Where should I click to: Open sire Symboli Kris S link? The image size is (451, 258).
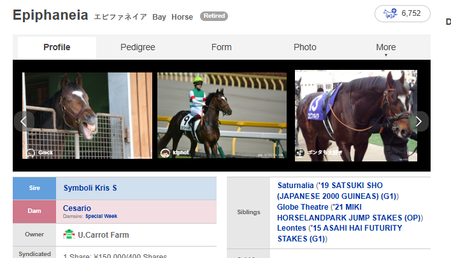(90, 188)
